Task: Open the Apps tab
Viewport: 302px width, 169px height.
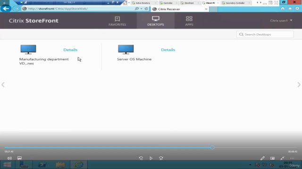Action: pyautogui.click(x=189, y=21)
